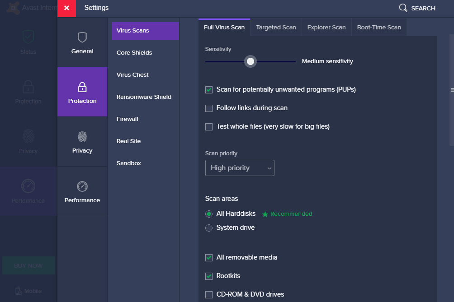Open the Scan priority dropdown
Image resolution: width=454 pixels, height=302 pixels.
[240, 167]
